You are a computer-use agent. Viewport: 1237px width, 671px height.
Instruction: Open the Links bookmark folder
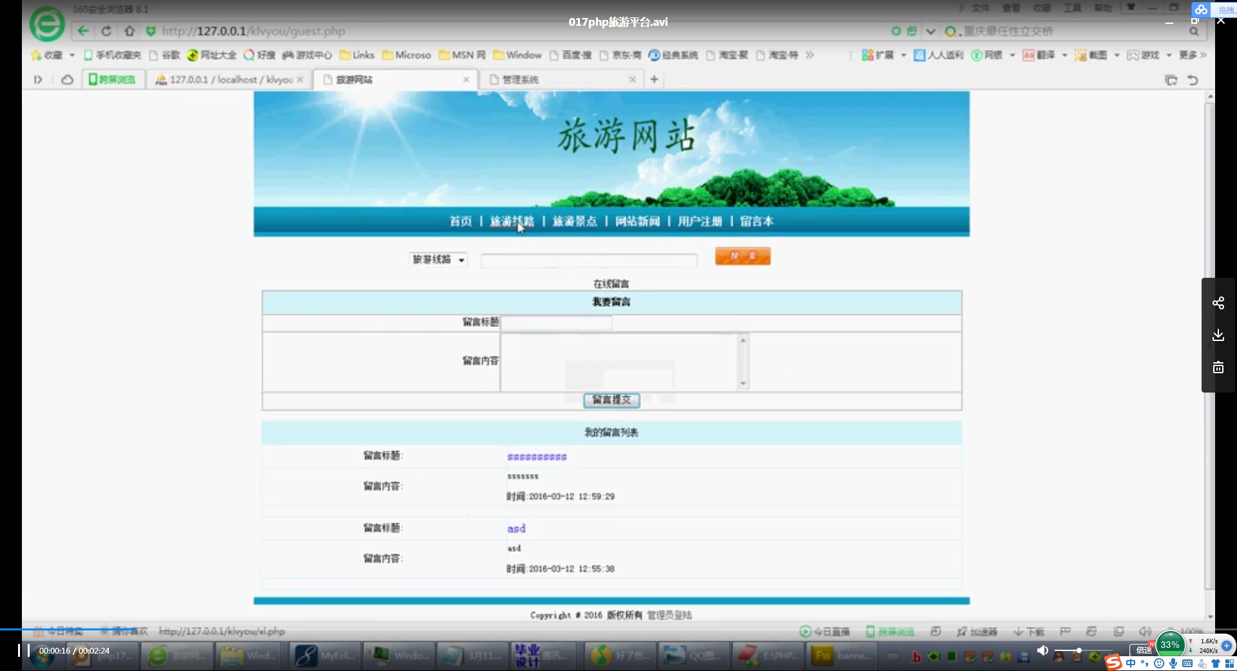357,55
